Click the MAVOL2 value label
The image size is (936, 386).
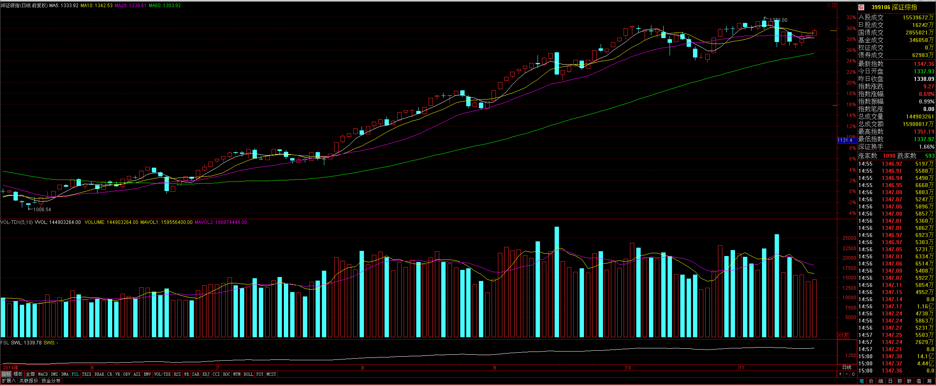coord(221,222)
